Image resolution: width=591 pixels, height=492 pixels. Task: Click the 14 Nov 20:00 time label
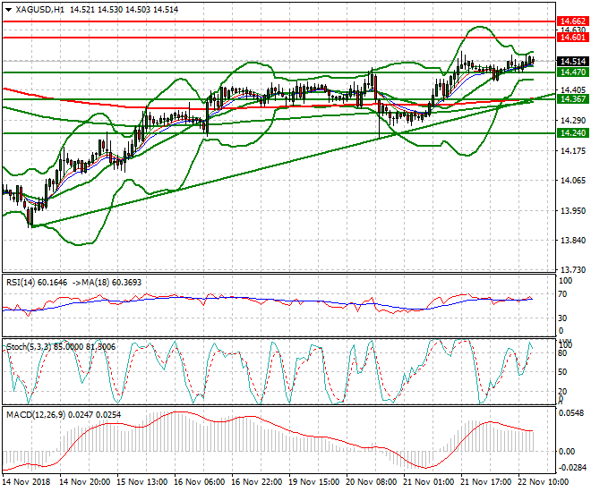point(85,482)
